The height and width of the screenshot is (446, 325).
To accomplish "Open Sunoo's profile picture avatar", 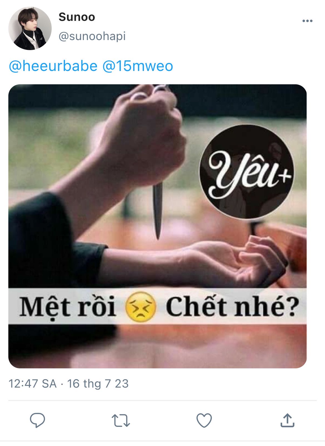I will click(30, 28).
